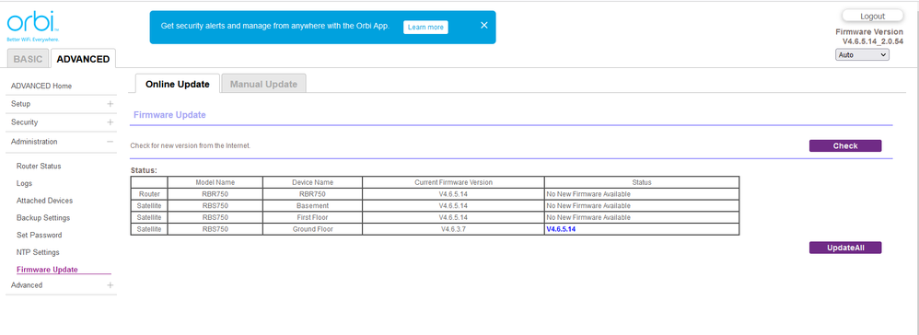The image size is (919, 335).
Task: Click the Device Name column header
Action: 312,183
